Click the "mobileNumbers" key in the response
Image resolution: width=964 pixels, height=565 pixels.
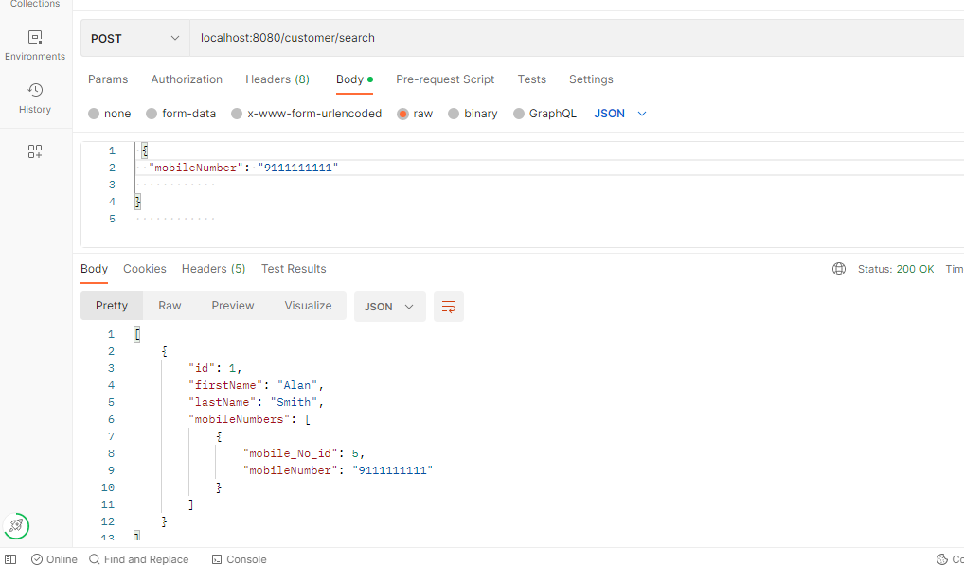click(x=240, y=420)
